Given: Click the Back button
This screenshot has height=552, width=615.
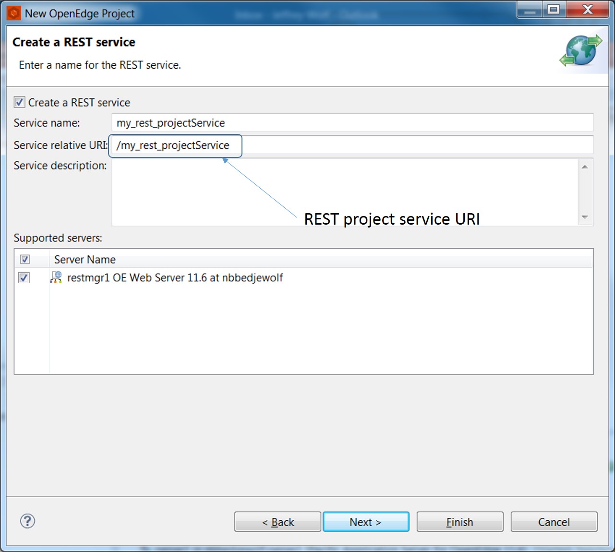Looking at the screenshot, I should (x=277, y=522).
